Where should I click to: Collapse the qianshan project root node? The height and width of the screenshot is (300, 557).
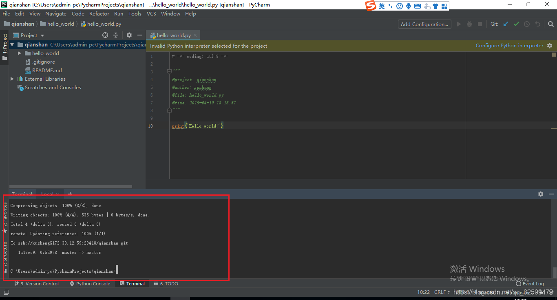[12, 45]
